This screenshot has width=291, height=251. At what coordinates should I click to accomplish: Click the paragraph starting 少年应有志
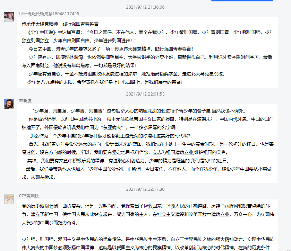(x=146, y=61)
